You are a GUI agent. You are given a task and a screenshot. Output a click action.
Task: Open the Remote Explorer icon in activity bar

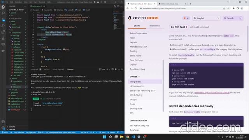pyautogui.click(x=3, y=44)
